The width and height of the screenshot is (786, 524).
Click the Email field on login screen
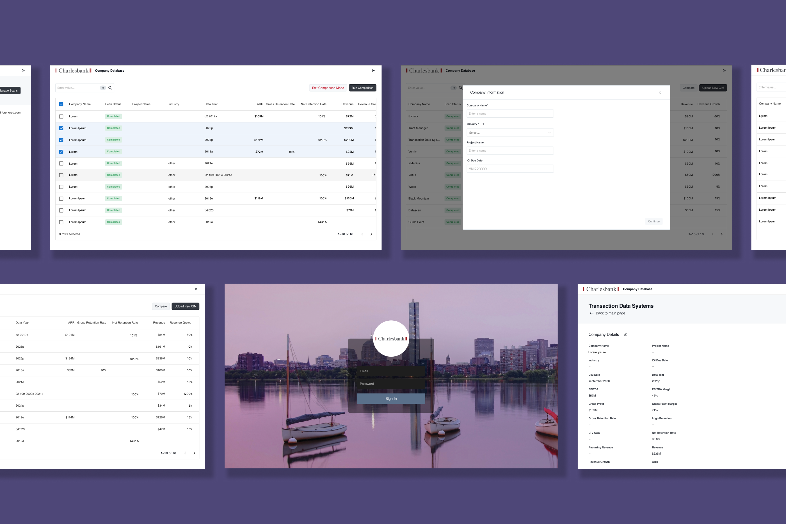[391, 371]
